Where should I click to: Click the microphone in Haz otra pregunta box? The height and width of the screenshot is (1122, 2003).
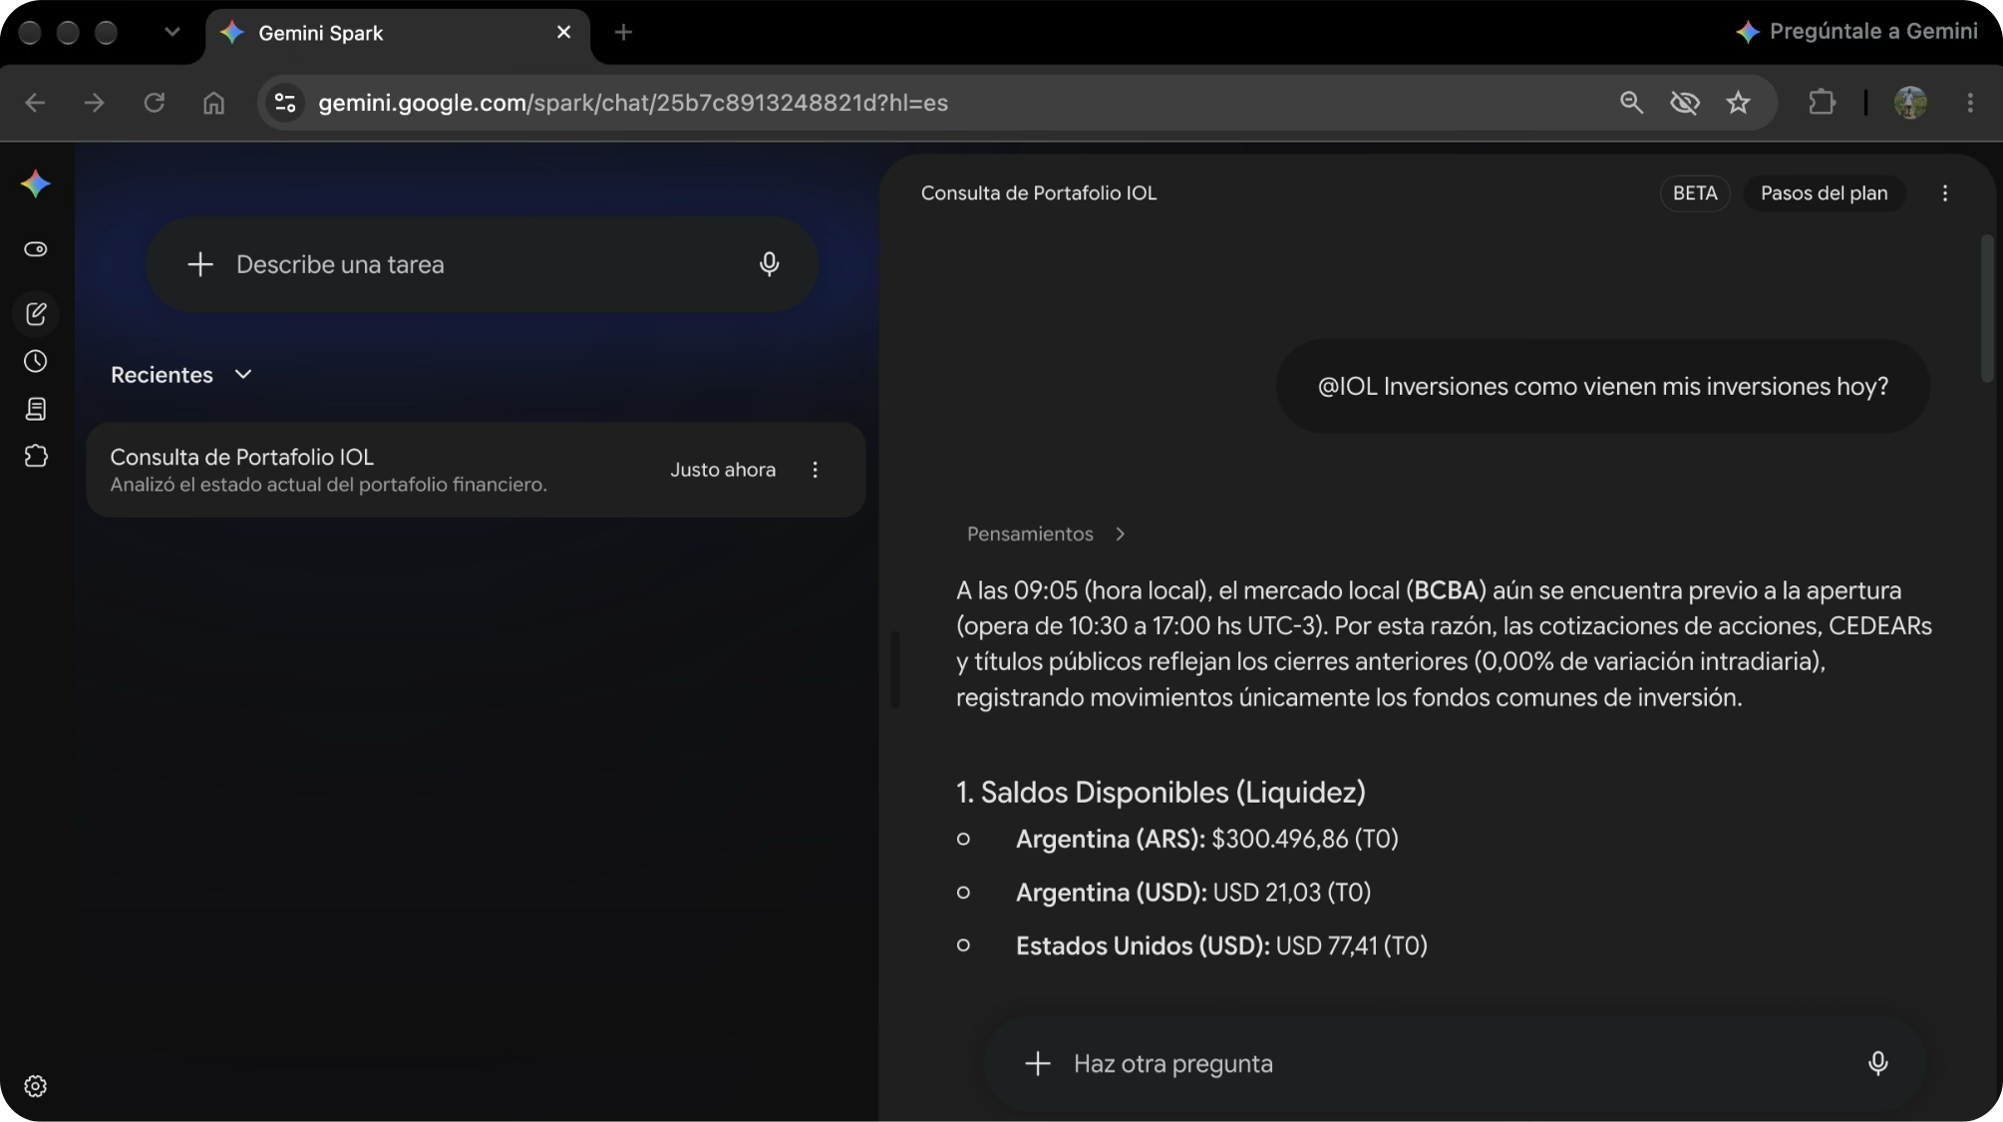(x=1877, y=1063)
